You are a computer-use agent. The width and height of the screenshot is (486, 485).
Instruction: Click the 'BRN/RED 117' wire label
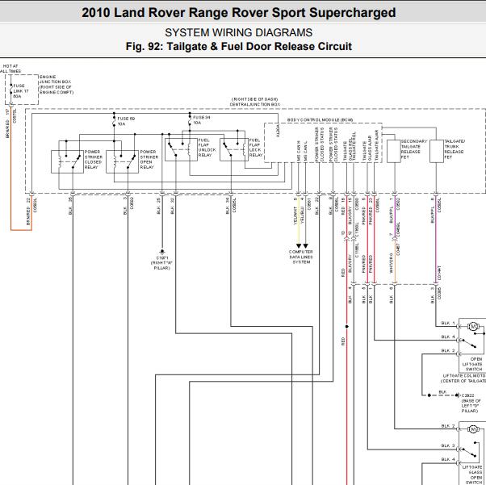8,123
